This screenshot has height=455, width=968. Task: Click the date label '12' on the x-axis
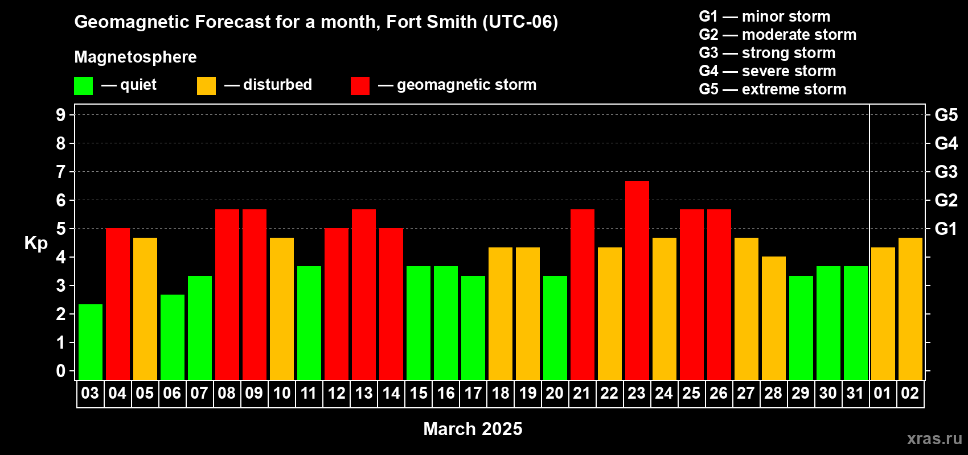point(336,394)
